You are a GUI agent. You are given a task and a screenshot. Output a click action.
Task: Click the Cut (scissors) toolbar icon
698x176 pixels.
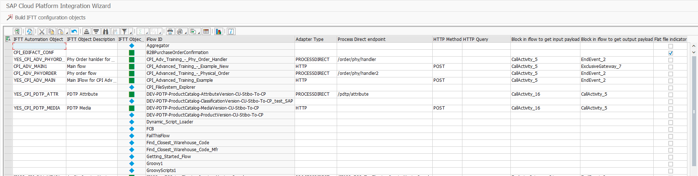tap(42, 31)
